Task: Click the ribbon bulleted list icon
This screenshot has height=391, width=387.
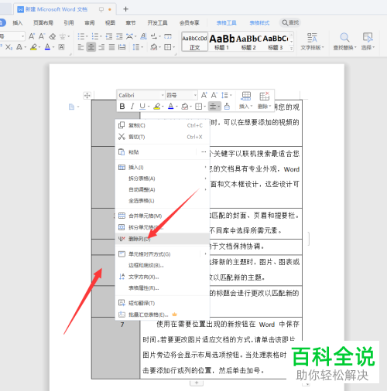Action: coord(82,36)
